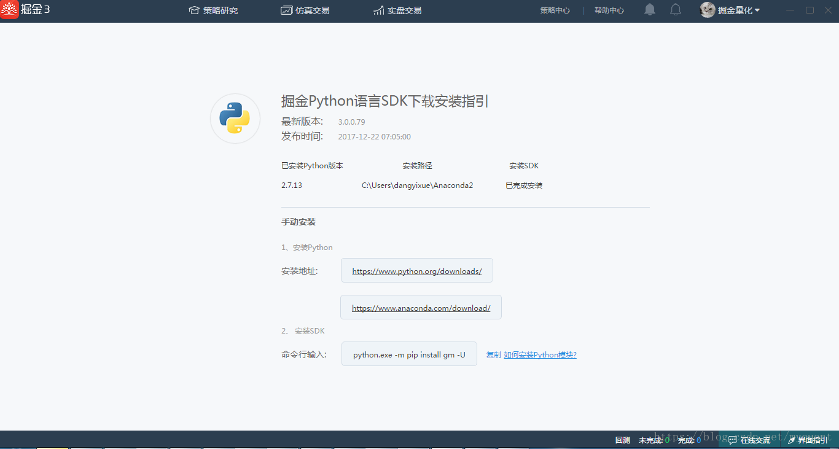Image resolution: width=839 pixels, height=449 pixels.
Task: Click the 安装SDK column header
Action: [524, 166]
